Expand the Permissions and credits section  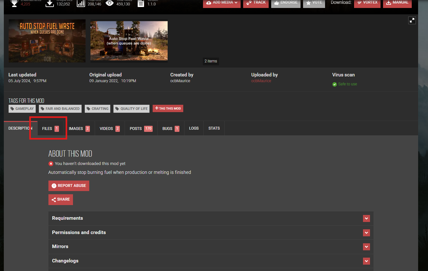211,233
